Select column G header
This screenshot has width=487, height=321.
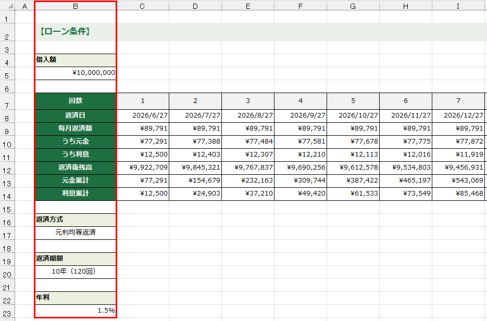tap(353, 6)
